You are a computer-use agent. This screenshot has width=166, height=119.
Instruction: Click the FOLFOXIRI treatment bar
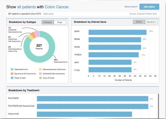pyautogui.click(x=92, y=99)
